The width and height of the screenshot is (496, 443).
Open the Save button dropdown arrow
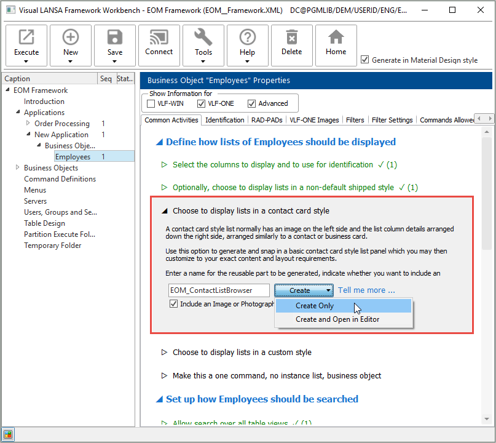pyautogui.click(x=115, y=62)
